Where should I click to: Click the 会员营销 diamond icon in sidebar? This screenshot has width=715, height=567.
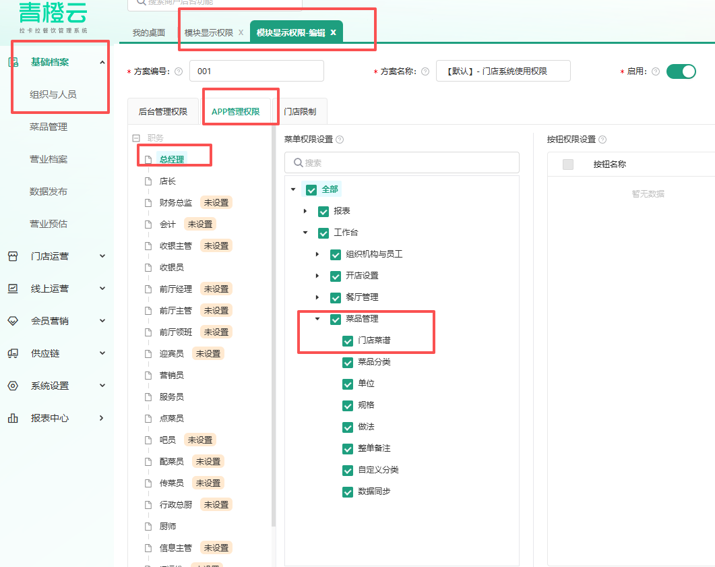[x=13, y=321]
